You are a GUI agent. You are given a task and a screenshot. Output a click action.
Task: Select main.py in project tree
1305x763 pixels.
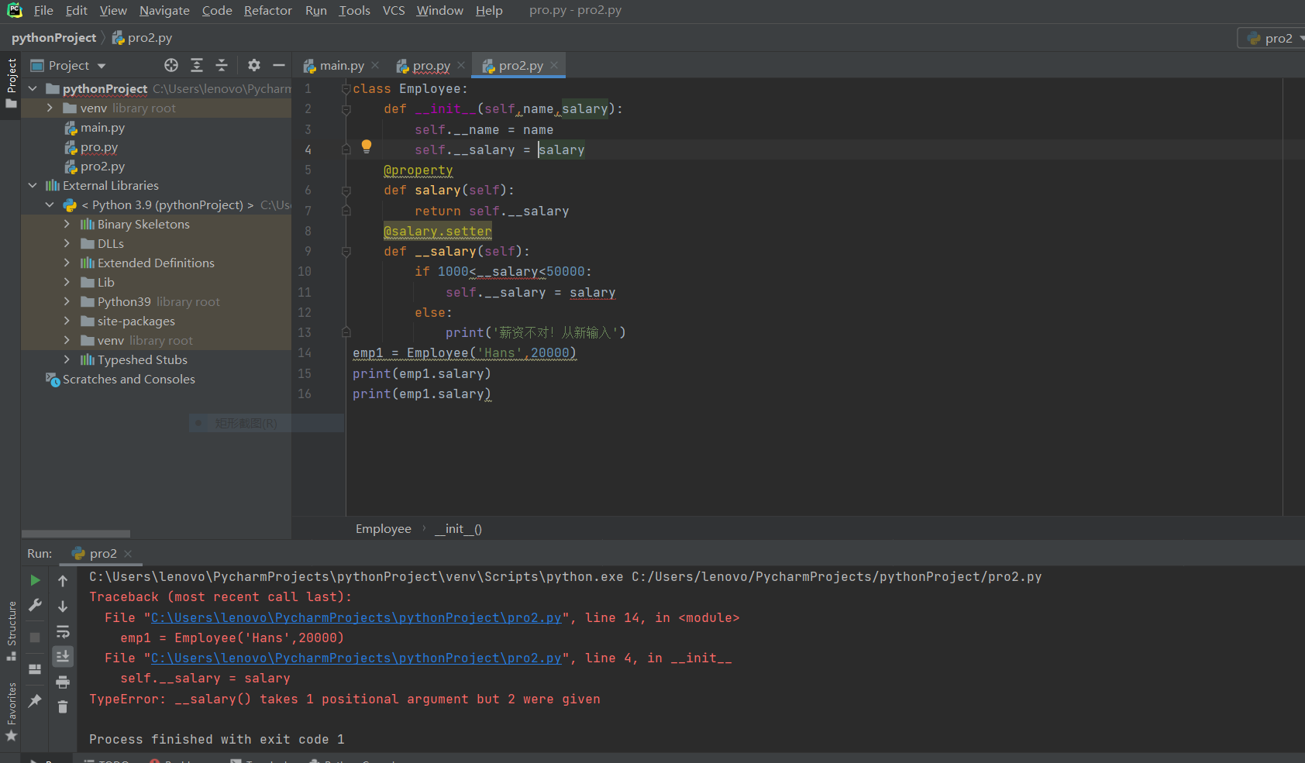pyautogui.click(x=102, y=127)
